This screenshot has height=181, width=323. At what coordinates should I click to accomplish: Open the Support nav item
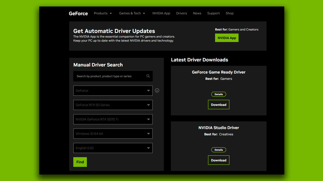pyautogui.click(x=213, y=13)
